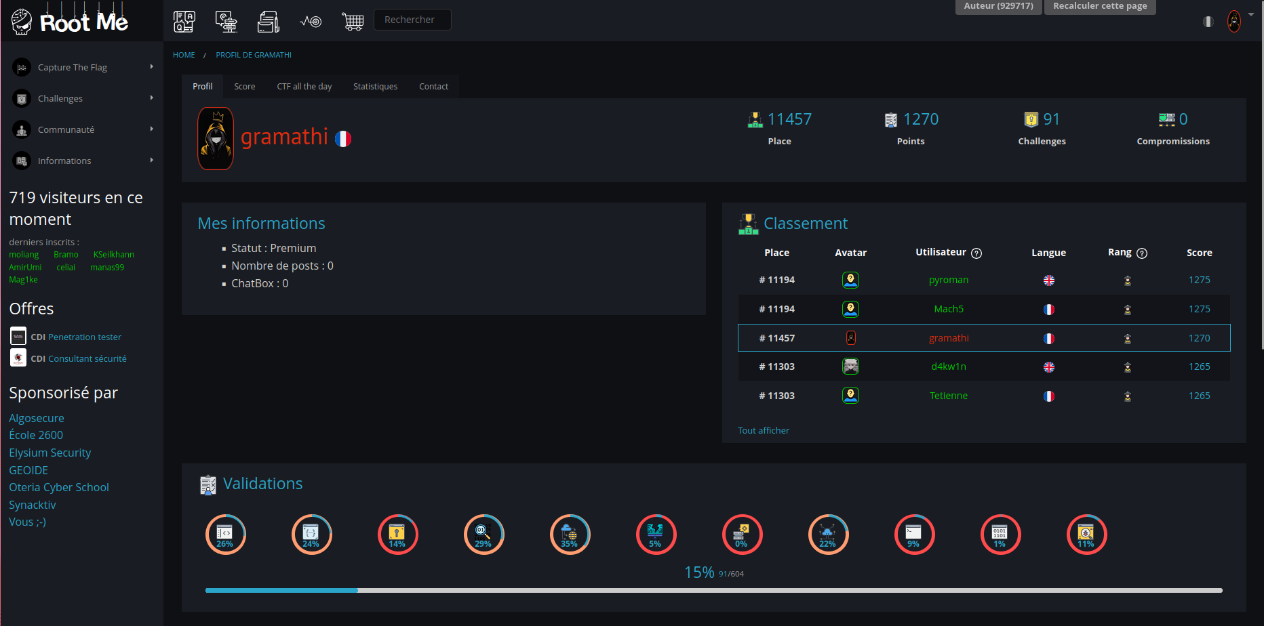Click the envelope document icon in the toolbar
Image resolution: width=1264 pixels, height=626 pixels.
click(269, 21)
